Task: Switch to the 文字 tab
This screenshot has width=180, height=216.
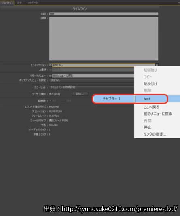Action: (x=19, y=3)
